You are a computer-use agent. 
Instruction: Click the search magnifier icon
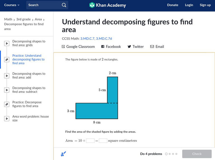64,5
